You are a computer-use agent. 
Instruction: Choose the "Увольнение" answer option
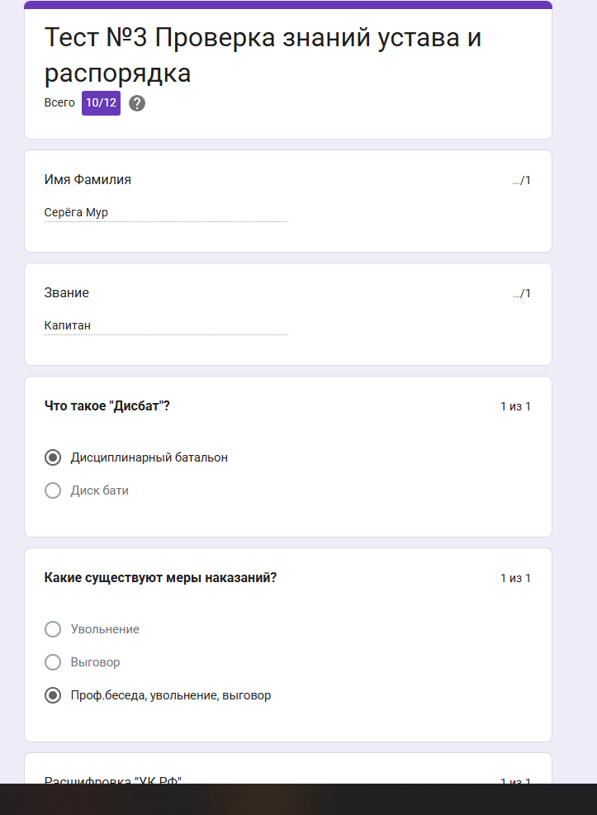tap(53, 629)
